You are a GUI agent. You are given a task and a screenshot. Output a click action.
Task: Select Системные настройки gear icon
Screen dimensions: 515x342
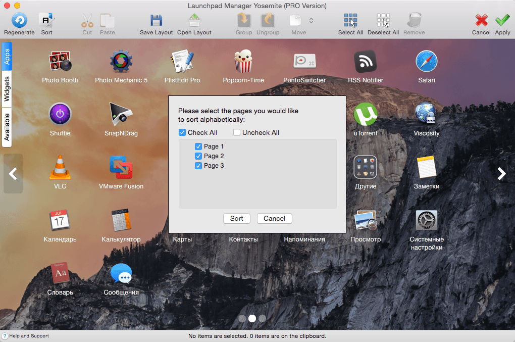point(427,220)
